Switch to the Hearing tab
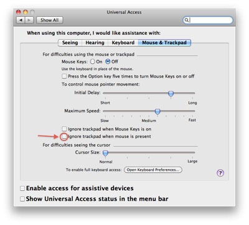Image resolution: width=249 pixels, height=225 pixels. pyautogui.click(x=95, y=43)
